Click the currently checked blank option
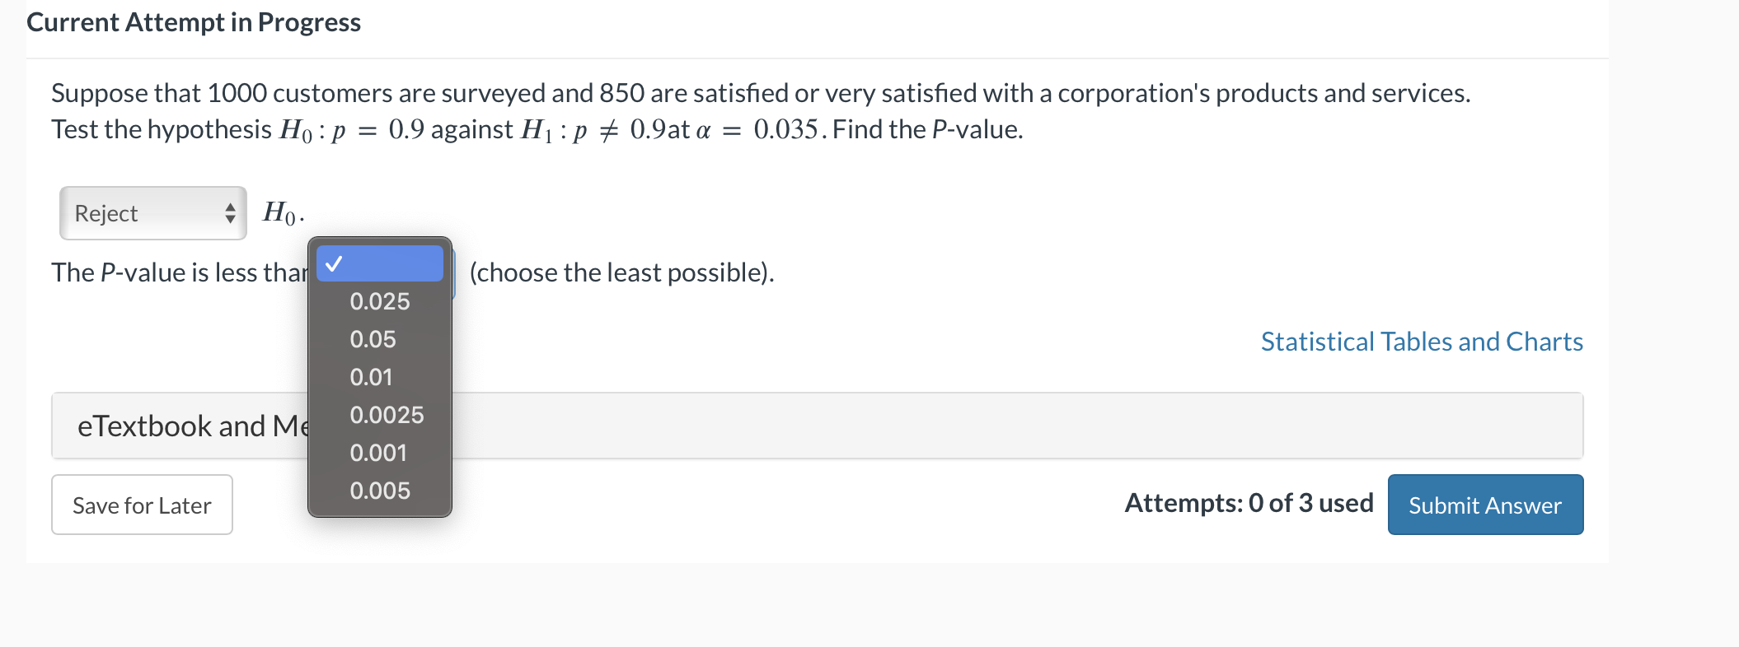Screen dimensions: 1739x647 (x=379, y=263)
